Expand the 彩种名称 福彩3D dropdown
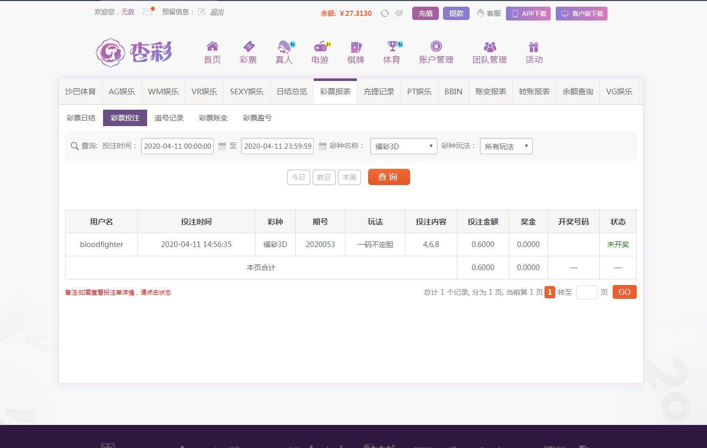This screenshot has height=448, width=707. [403, 146]
